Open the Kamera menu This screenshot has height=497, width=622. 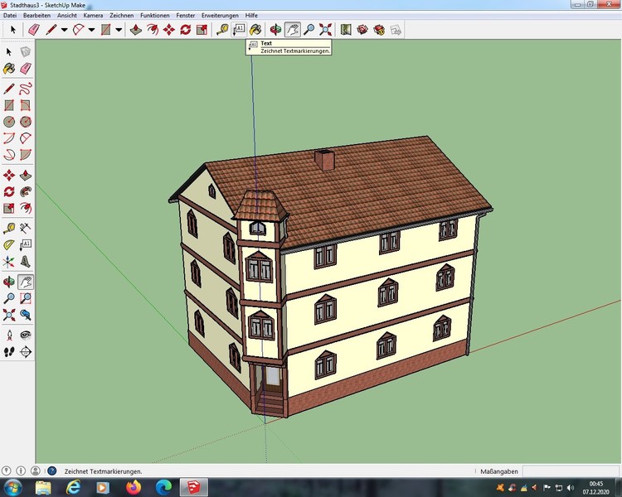click(93, 16)
